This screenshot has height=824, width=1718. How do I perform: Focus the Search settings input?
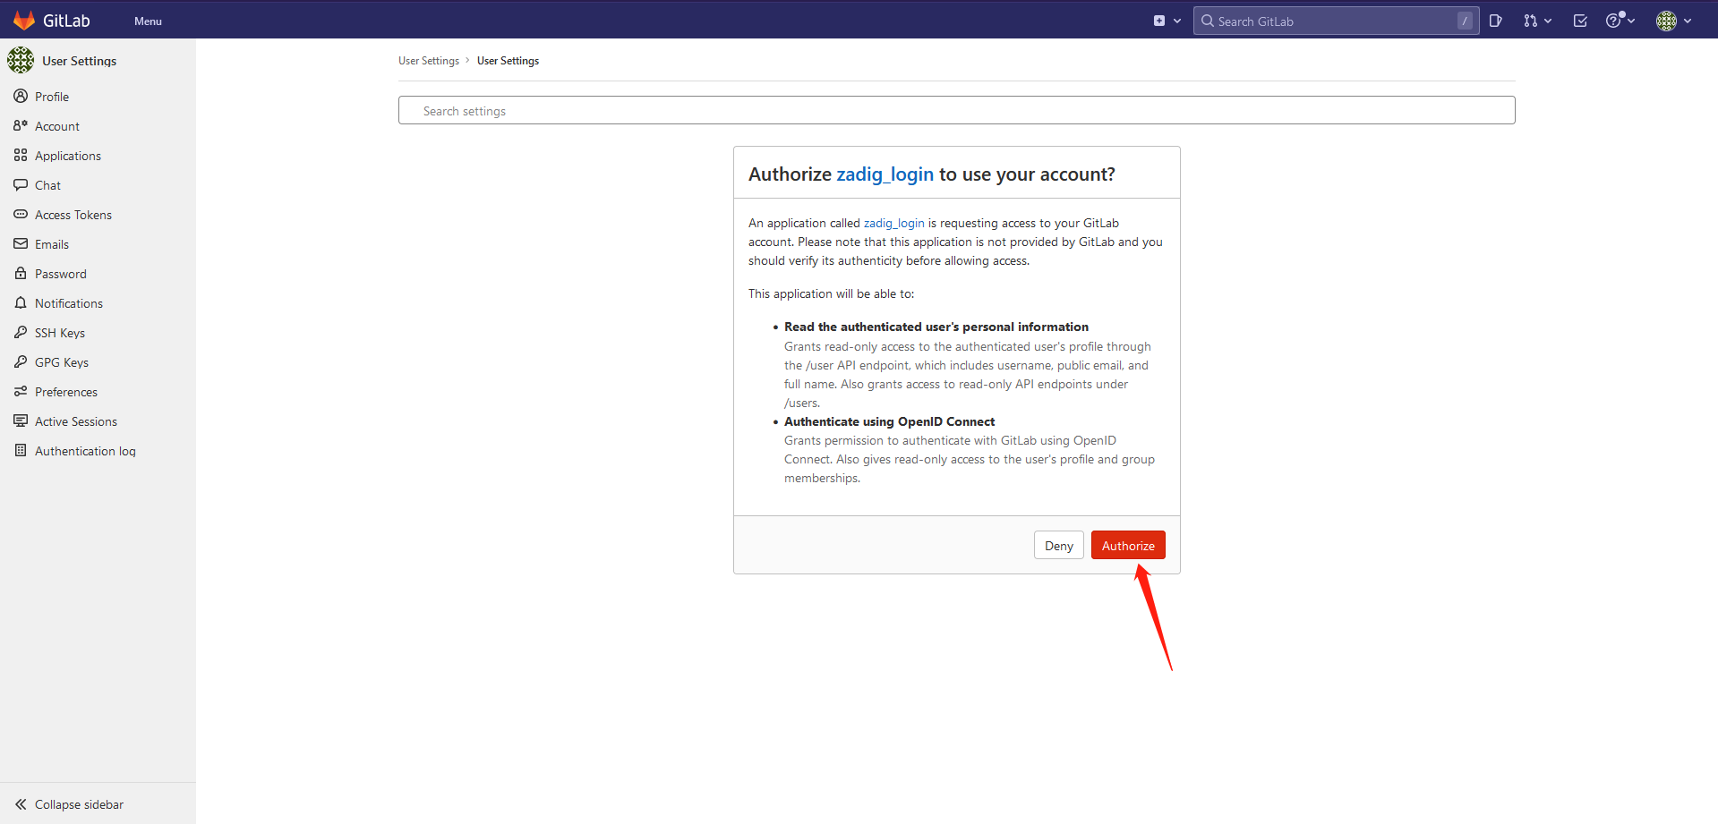(x=956, y=110)
